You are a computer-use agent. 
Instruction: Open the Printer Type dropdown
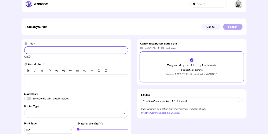[76, 113]
